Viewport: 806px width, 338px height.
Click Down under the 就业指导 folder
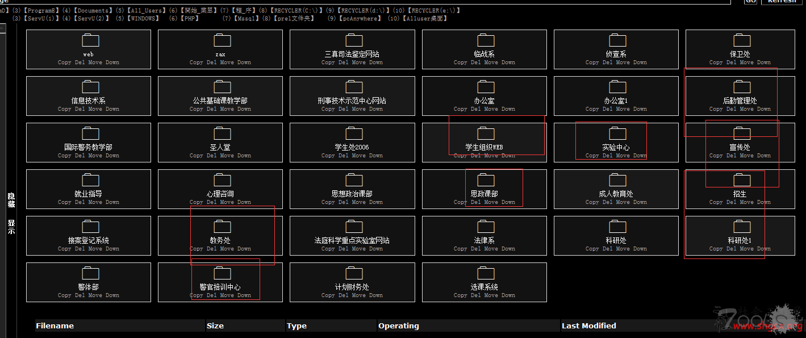tap(112, 202)
